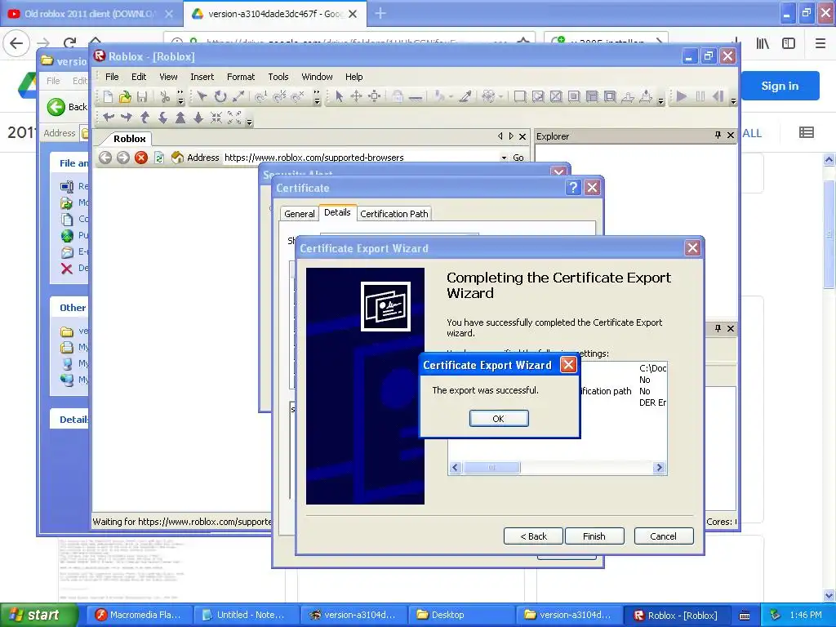Click the home house icon in the Roblox browser

click(x=177, y=158)
